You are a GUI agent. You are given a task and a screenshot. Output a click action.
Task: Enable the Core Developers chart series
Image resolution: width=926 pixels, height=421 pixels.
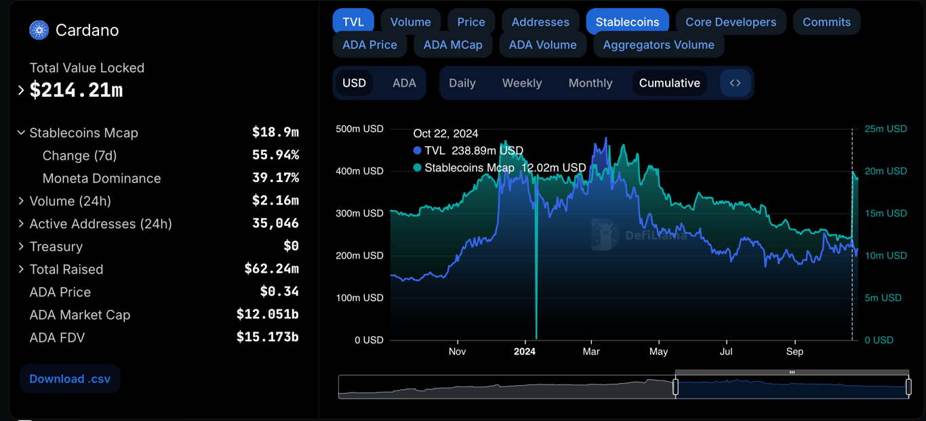[x=731, y=22]
